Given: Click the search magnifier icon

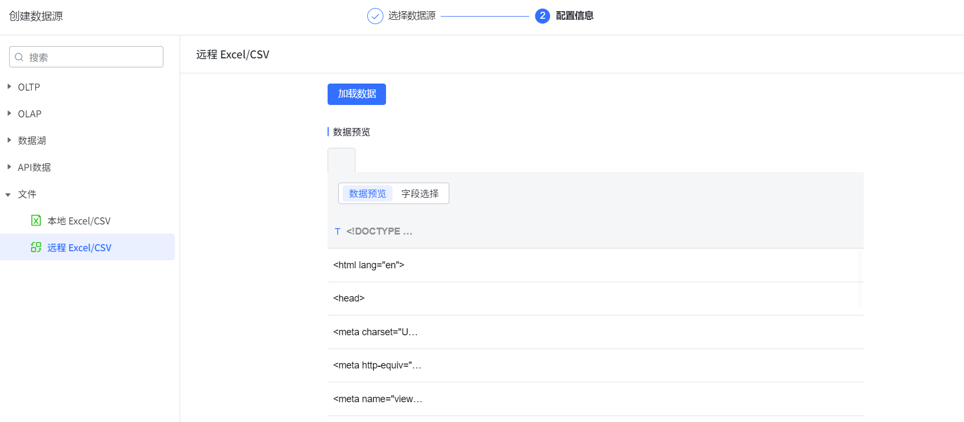Looking at the screenshot, I should coord(19,57).
